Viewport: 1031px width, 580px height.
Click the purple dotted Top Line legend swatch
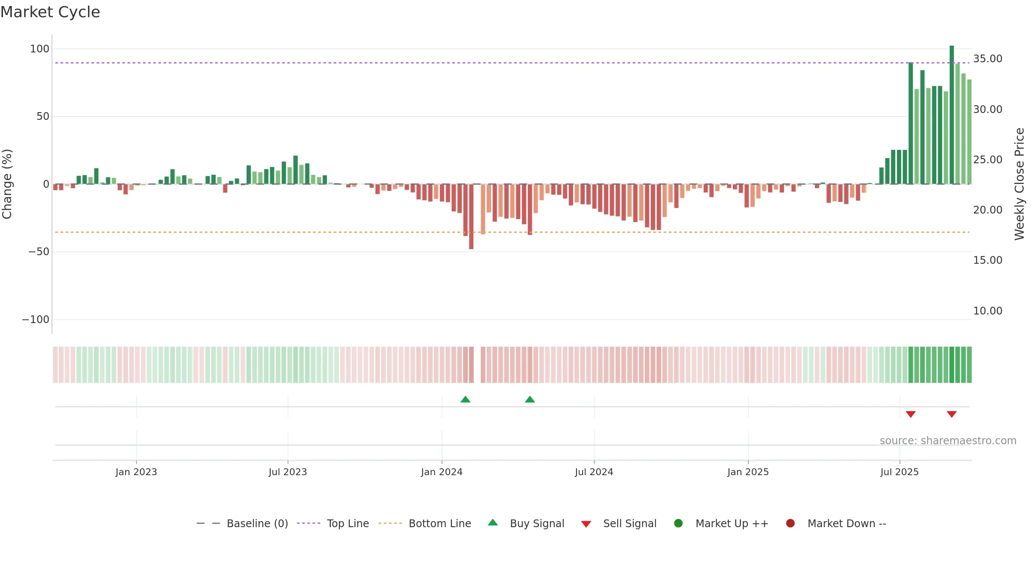(308, 523)
